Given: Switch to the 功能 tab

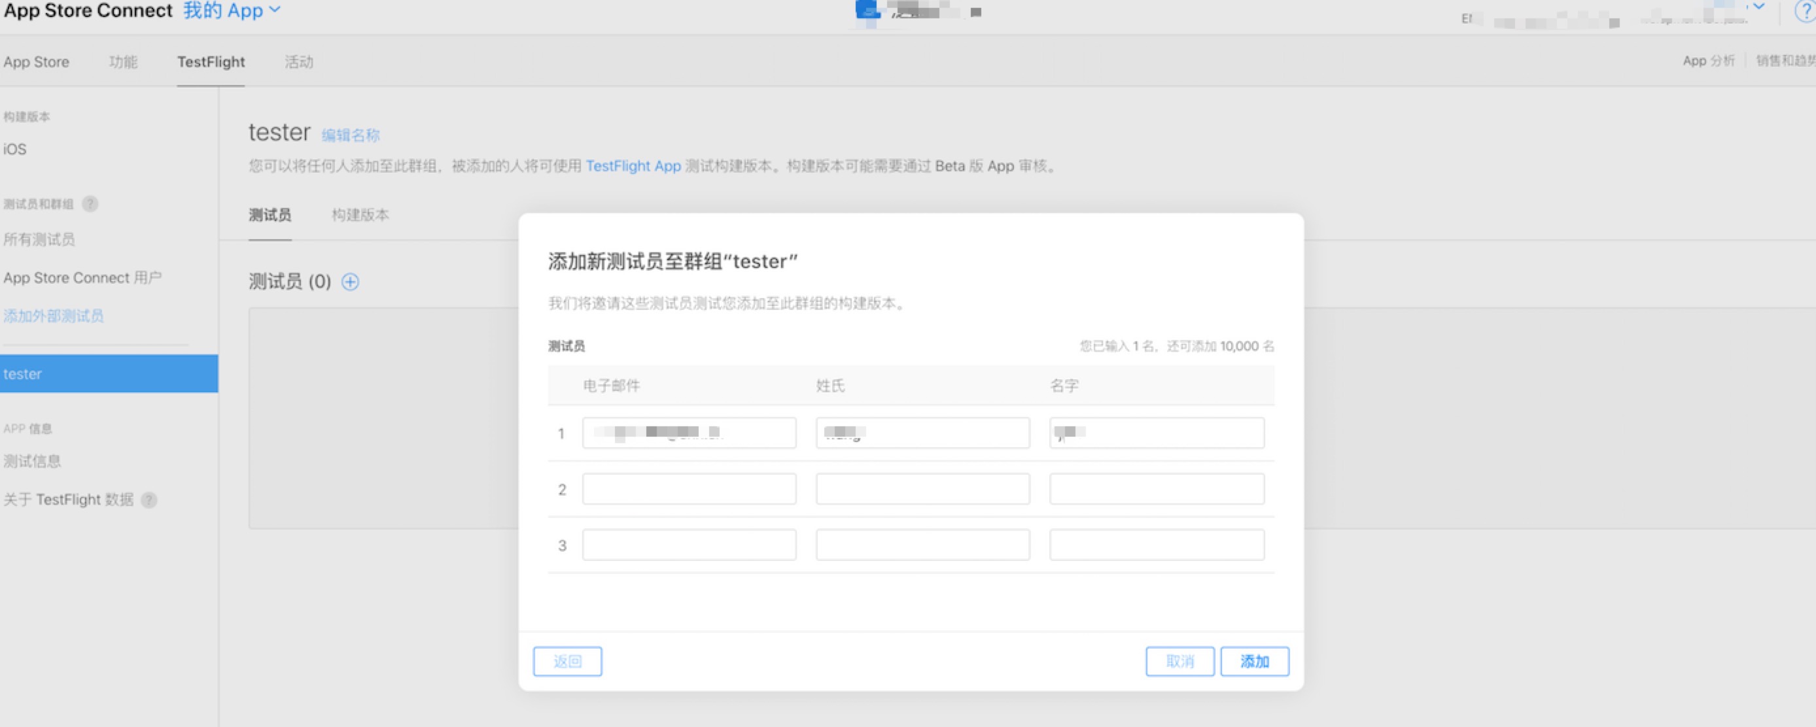Looking at the screenshot, I should coord(124,62).
